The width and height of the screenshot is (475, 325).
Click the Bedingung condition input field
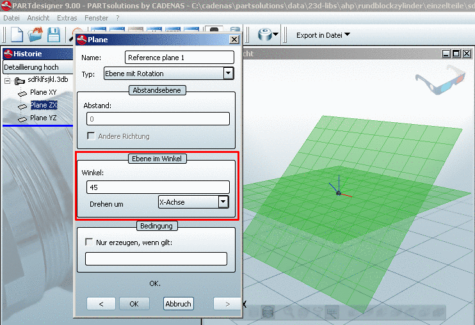click(x=156, y=258)
